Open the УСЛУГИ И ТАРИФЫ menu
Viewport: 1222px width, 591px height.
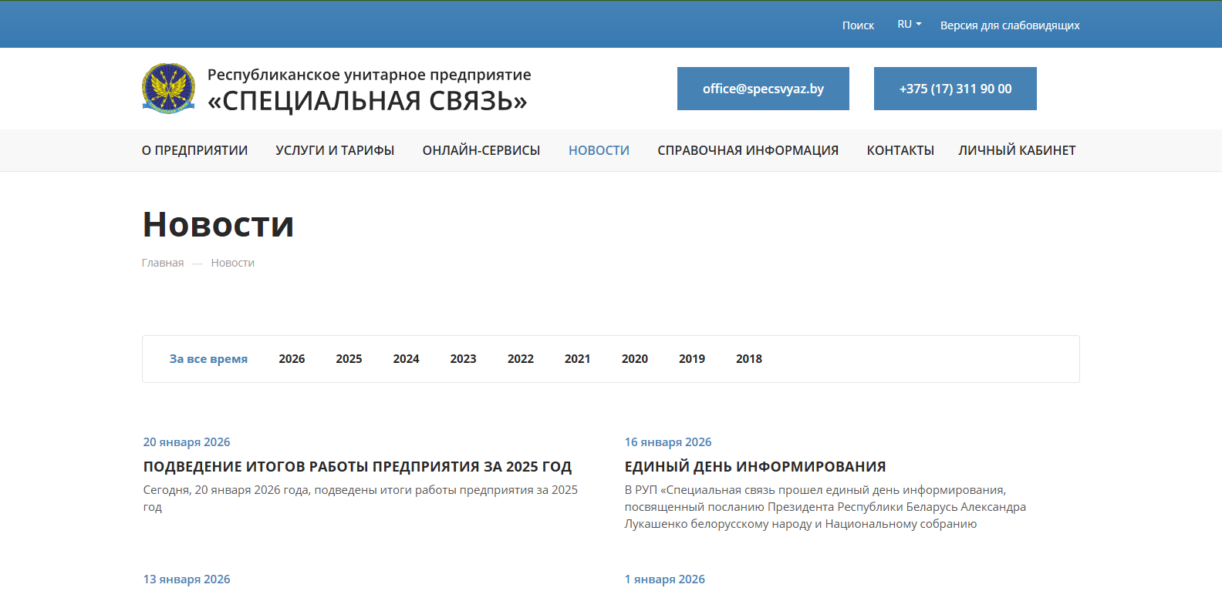[x=335, y=150]
